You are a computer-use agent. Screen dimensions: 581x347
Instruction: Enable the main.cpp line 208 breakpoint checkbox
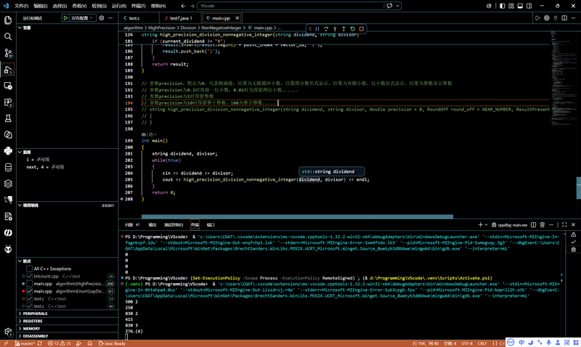coord(29,284)
